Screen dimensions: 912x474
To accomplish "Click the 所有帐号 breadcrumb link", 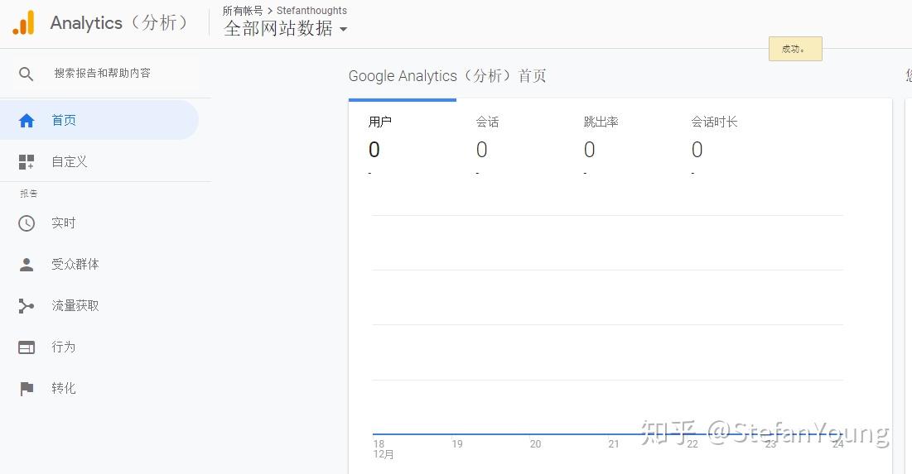I will pyautogui.click(x=243, y=11).
